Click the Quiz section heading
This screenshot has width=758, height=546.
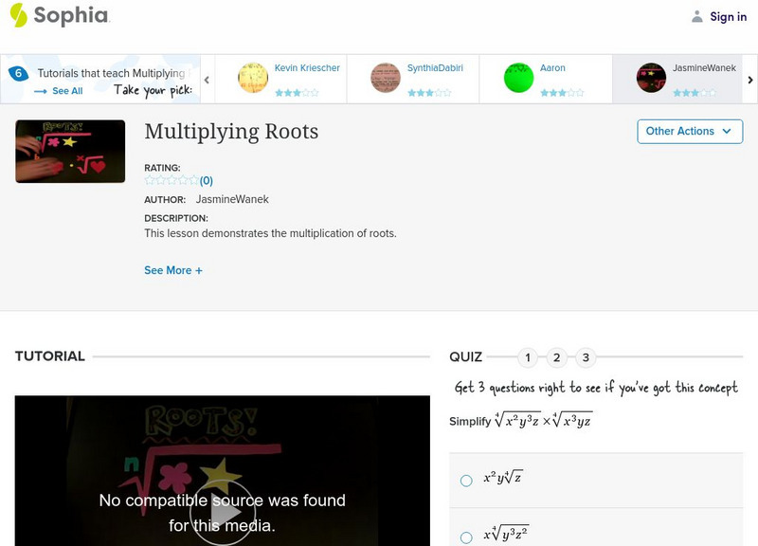pos(465,357)
